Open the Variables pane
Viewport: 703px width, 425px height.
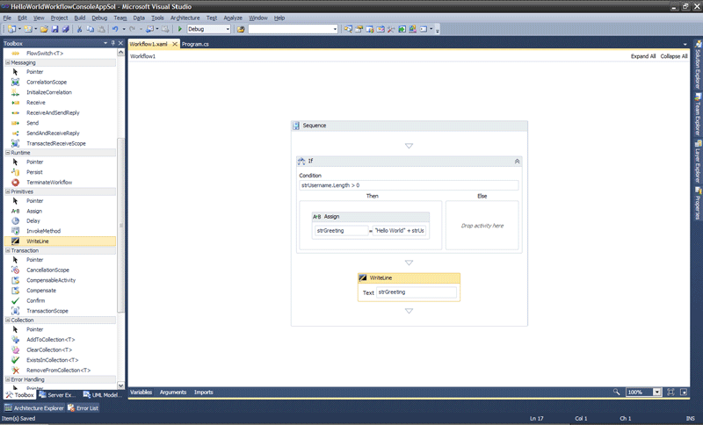point(141,392)
